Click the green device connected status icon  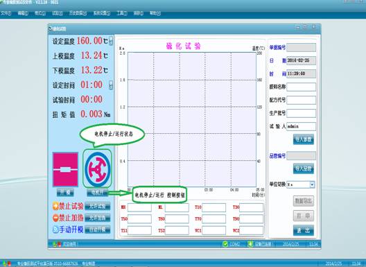click(250, 244)
